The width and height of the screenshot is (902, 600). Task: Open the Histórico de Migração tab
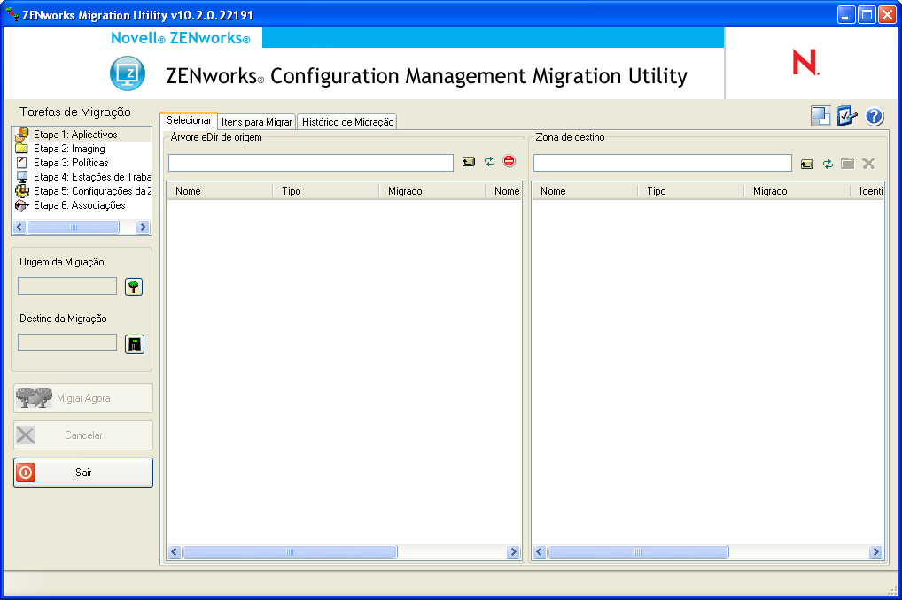pyautogui.click(x=347, y=122)
